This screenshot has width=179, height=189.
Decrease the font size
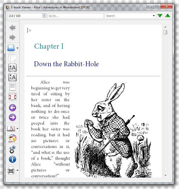(x=13, y=77)
